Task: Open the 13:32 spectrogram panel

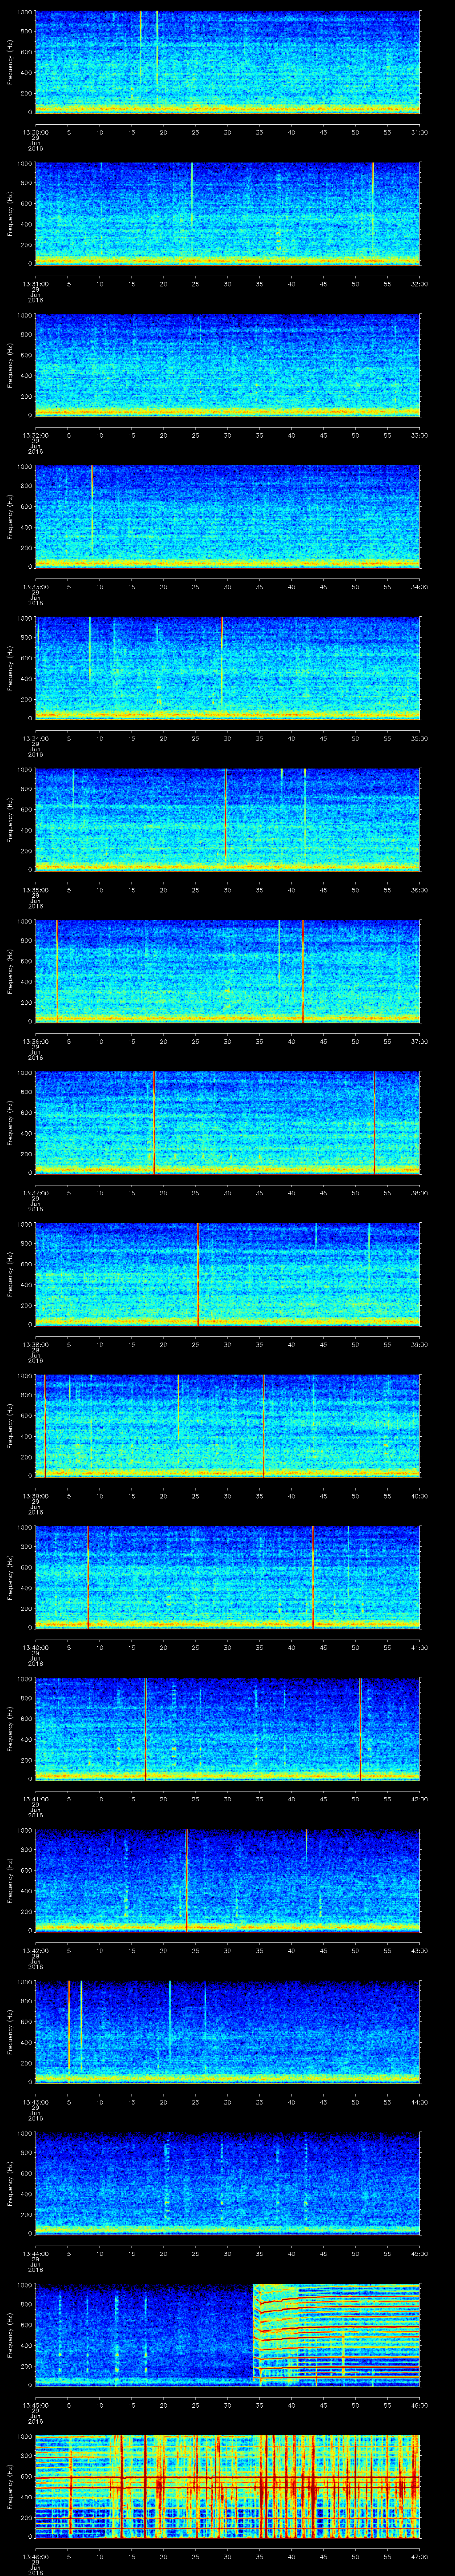Action: point(228,365)
